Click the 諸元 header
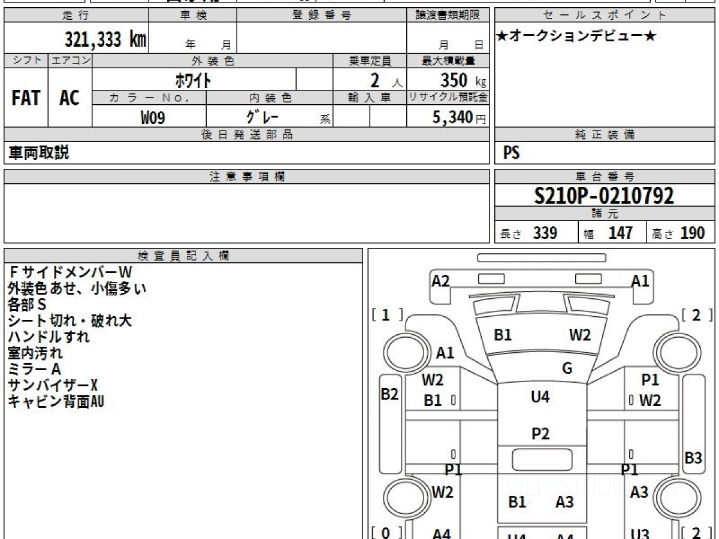Viewport: 719px width, 539px height. [605, 214]
